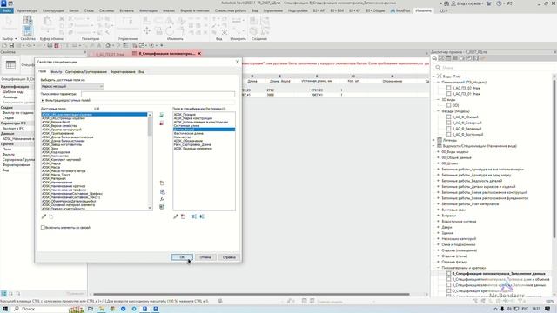
Task: Click the shopping cart icon in title bar
Action: click(489, 3)
